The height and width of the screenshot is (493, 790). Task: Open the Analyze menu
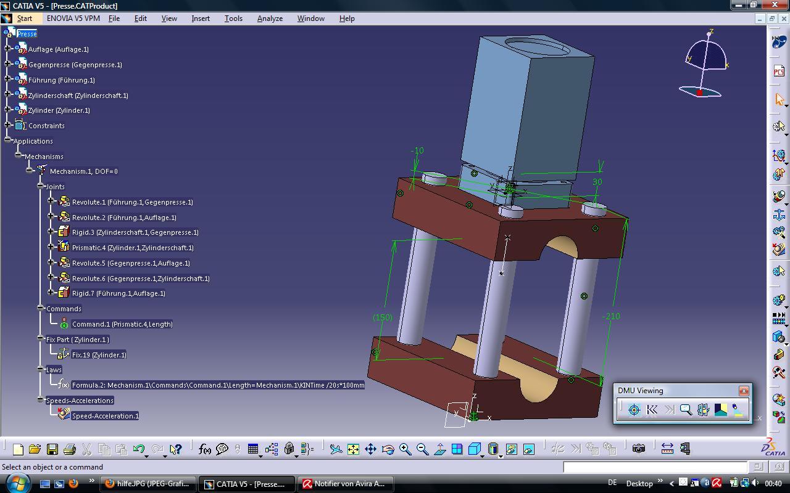tap(270, 18)
